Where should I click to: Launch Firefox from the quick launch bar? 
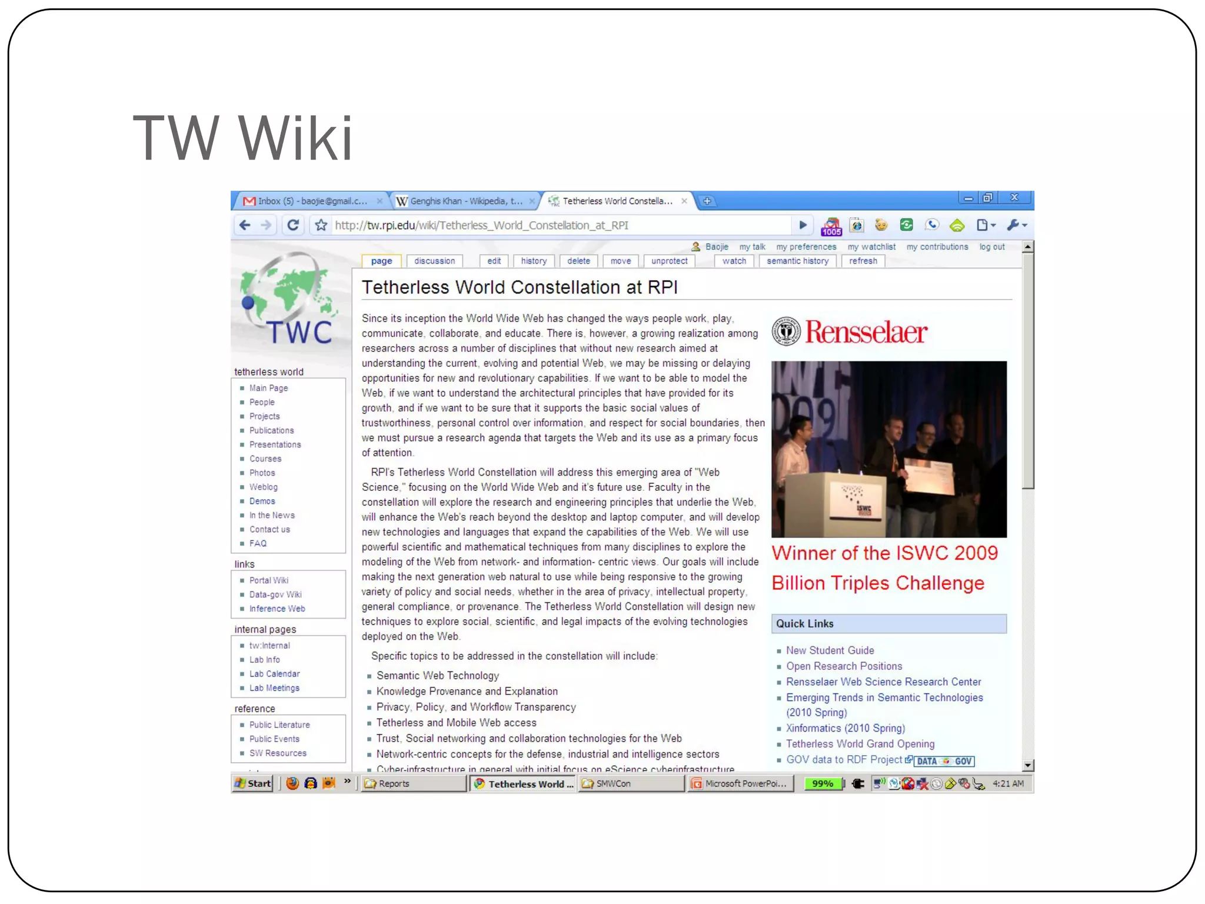(292, 783)
